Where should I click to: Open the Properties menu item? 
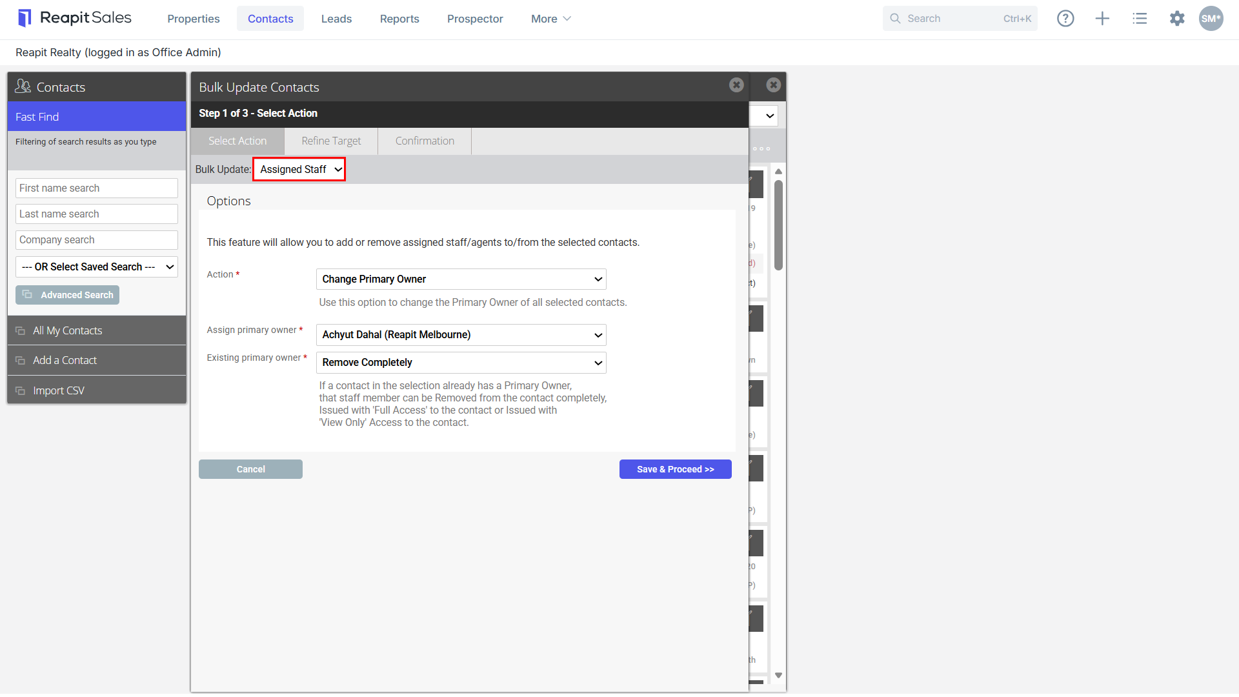(194, 19)
